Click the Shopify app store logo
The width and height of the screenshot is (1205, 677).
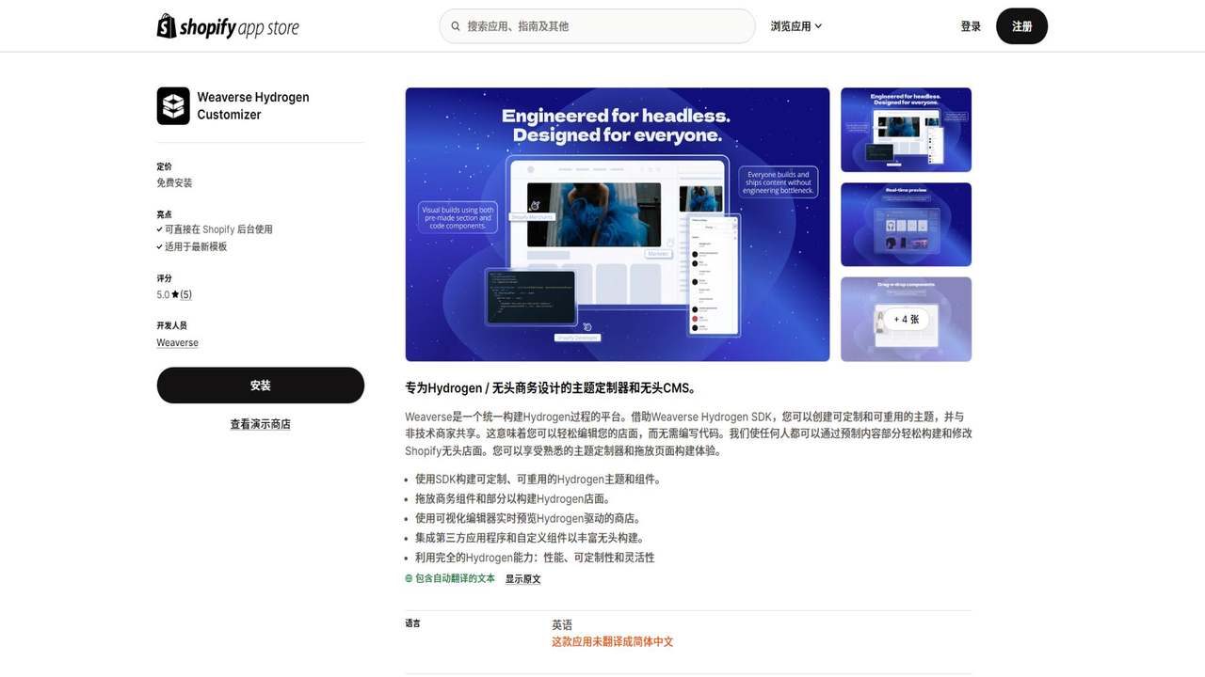(x=228, y=26)
